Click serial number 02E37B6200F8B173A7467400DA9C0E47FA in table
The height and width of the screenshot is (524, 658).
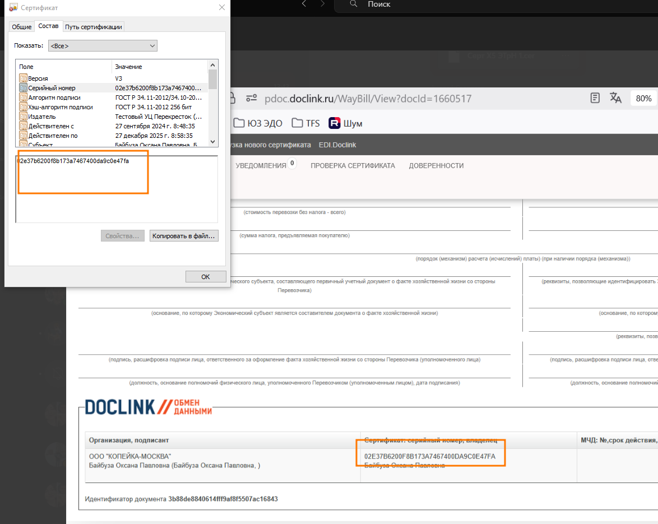pos(430,456)
